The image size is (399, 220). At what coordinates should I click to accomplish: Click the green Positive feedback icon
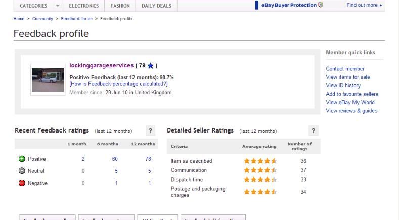[22, 159]
